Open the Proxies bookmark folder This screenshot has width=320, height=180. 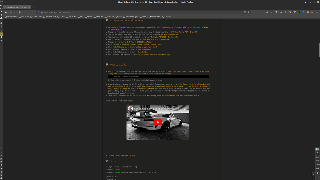(x=89, y=17)
